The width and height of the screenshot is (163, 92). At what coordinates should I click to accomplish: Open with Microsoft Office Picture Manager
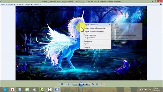(x=127, y=35)
